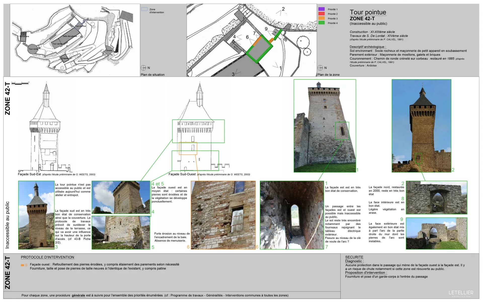Click the Zone d'intervention legend box
Viewport: 483px width, 302px height.
point(144,9)
